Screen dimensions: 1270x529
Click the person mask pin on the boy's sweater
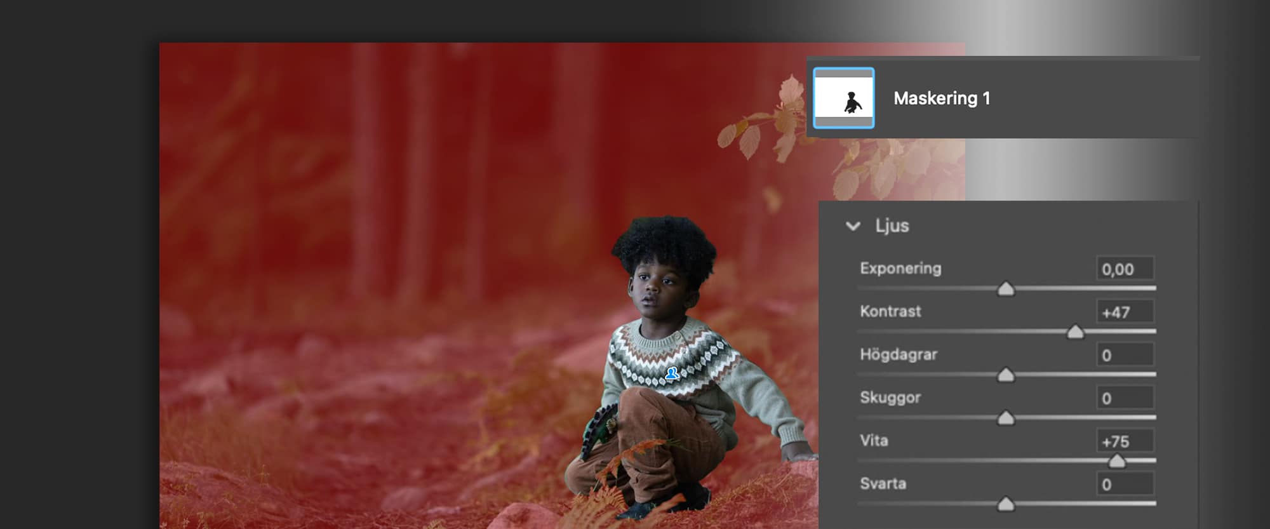tap(672, 373)
